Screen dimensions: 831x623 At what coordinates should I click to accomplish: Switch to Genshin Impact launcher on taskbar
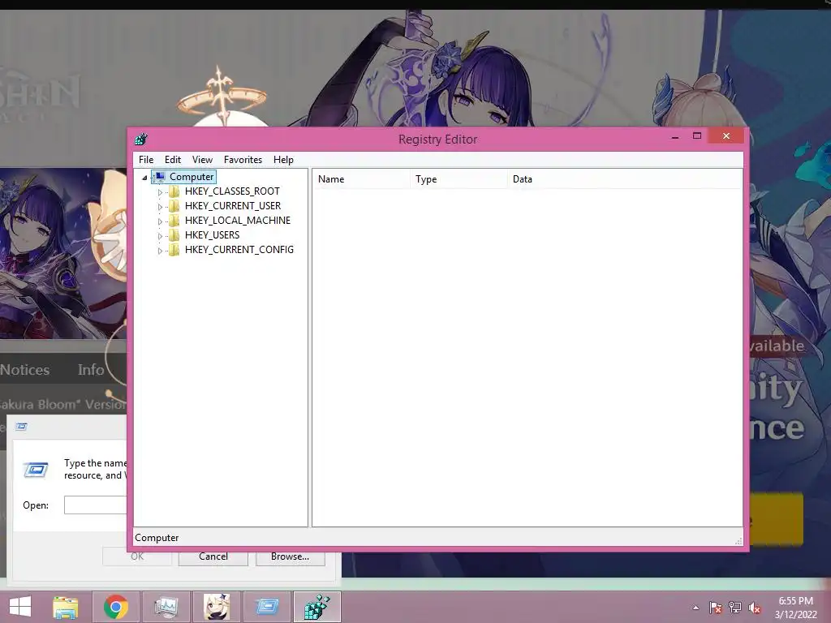[217, 607]
